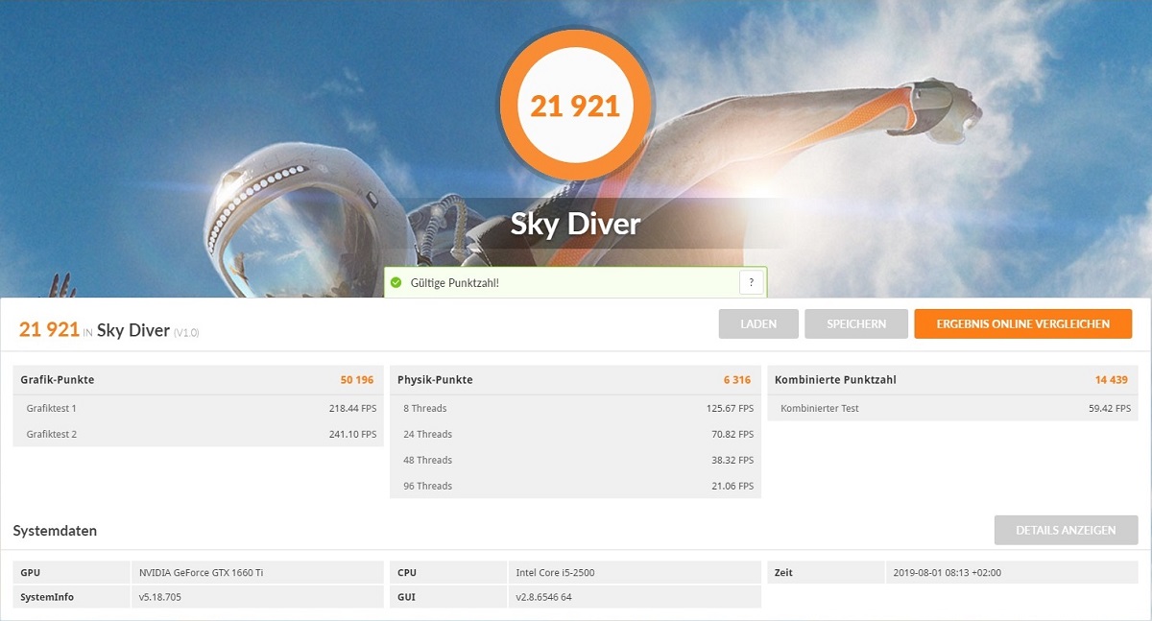Select the 59.42 FPS value
Screen dimensions: 1152x621
pos(1110,408)
